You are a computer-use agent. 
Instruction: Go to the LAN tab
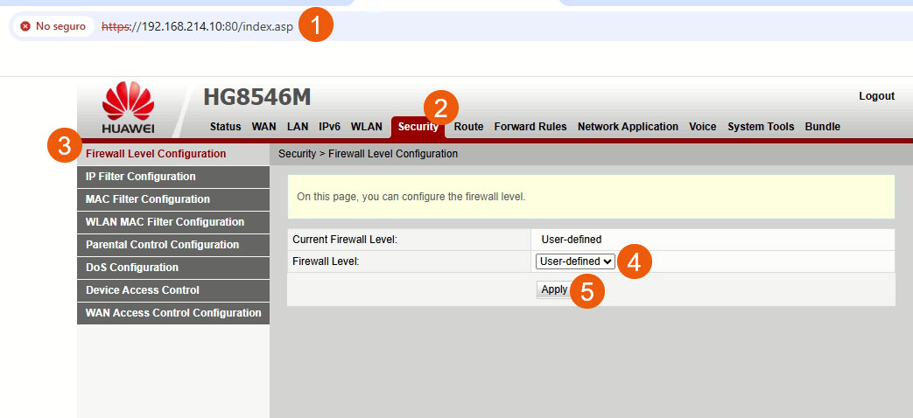coord(298,127)
